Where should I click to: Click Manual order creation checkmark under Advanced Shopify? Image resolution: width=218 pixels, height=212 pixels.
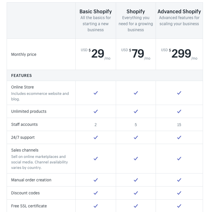click(179, 180)
